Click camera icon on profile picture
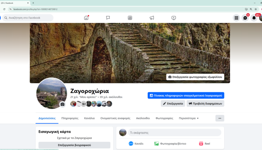 (x=63, y=104)
